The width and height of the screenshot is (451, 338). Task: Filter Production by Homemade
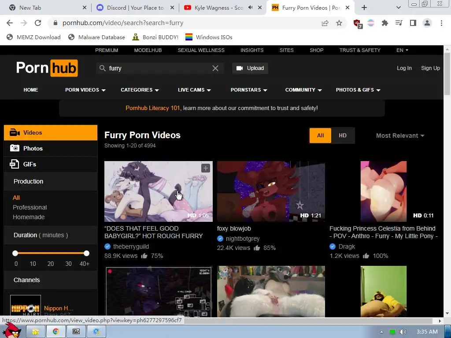tap(29, 217)
